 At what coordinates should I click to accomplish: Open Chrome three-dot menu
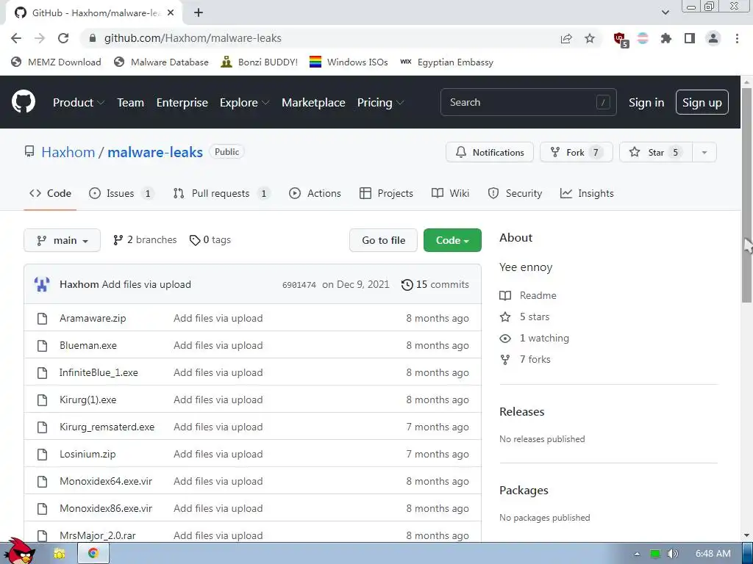[x=737, y=38]
